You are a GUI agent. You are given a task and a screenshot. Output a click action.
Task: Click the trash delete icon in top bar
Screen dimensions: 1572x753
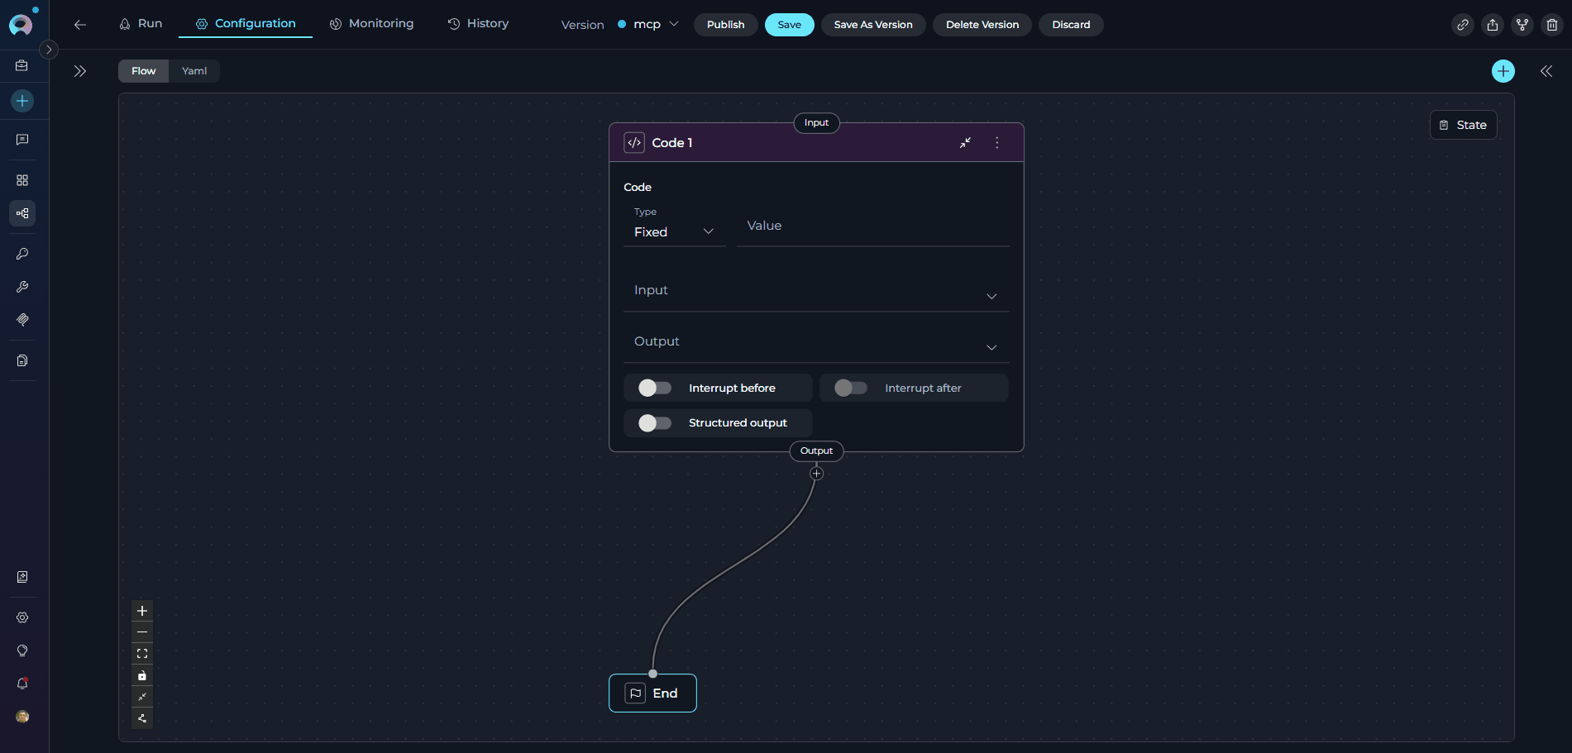1551,25
